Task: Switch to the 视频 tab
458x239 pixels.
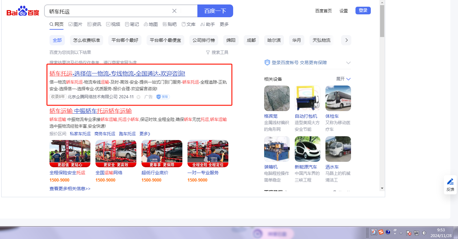Action: click(113, 24)
